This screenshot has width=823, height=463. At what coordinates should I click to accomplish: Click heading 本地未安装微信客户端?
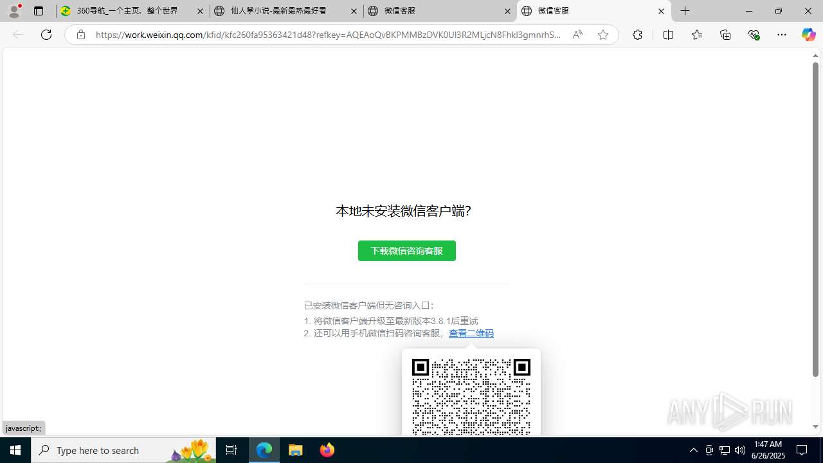coord(404,211)
